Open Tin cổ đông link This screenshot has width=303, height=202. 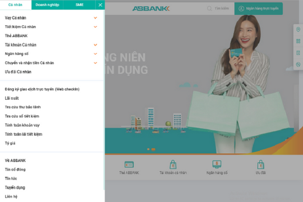(15, 169)
